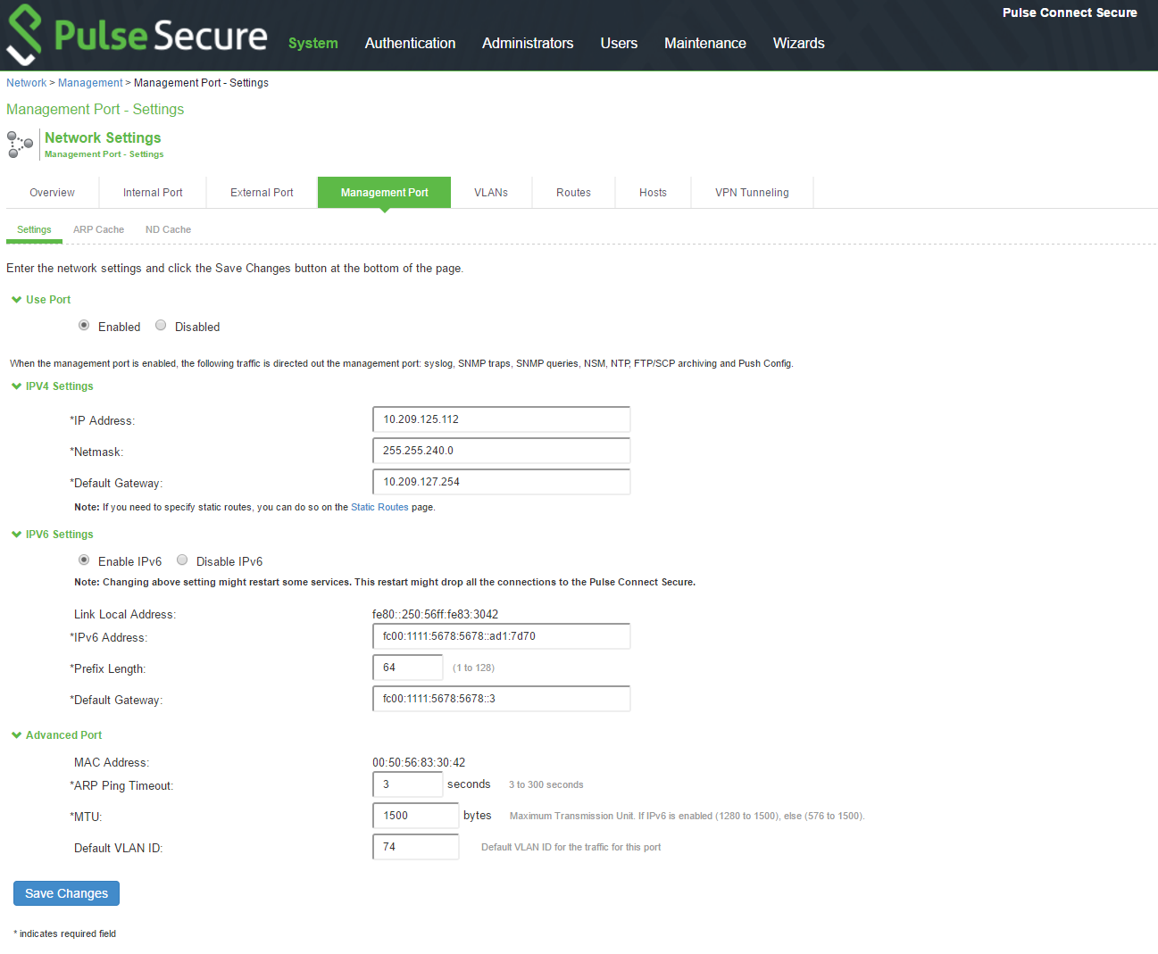Open the System menu

coord(313,43)
